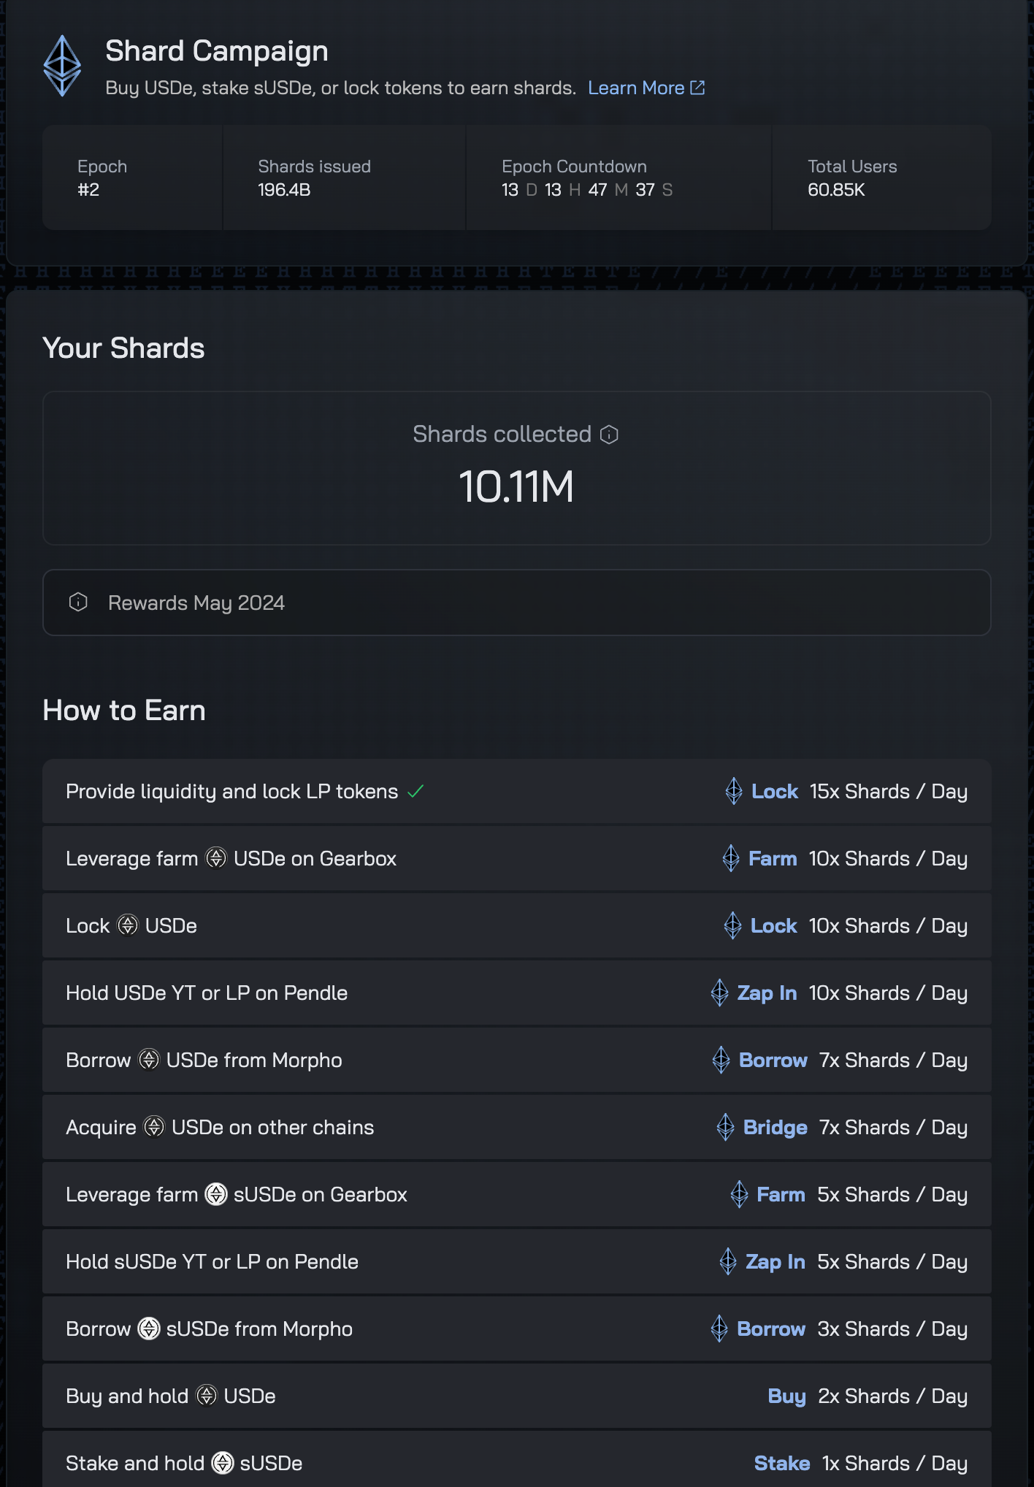Click Lock link in Lock USDe row

tap(773, 925)
